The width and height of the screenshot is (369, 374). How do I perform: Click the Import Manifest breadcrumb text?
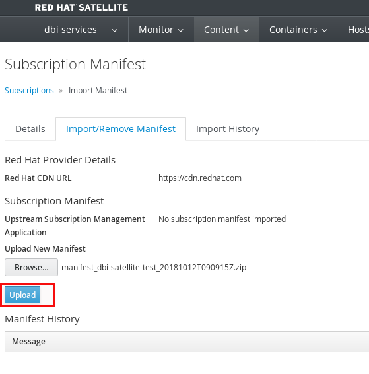click(98, 91)
